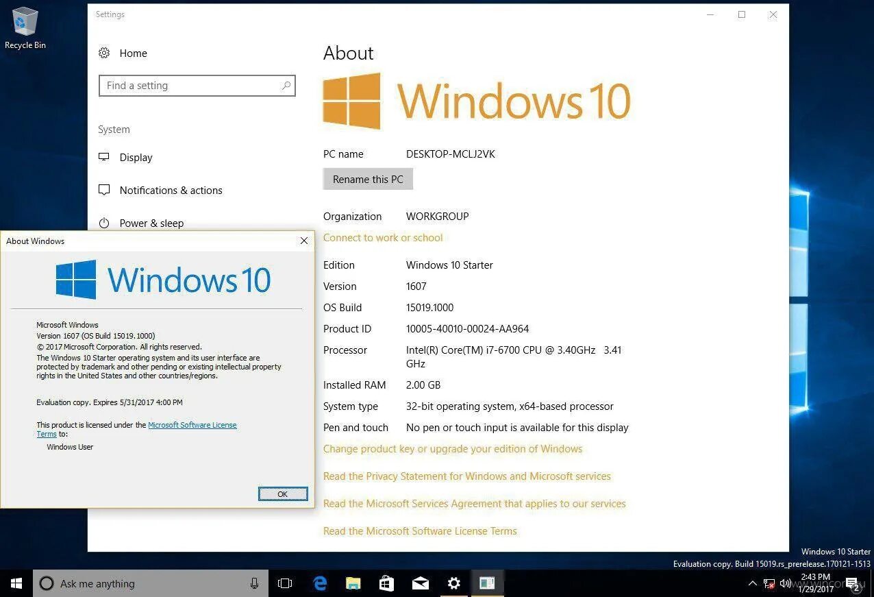Screen dimensions: 874x597
Task: Click the Display monitor icon in sidebar
Action: [x=104, y=157]
